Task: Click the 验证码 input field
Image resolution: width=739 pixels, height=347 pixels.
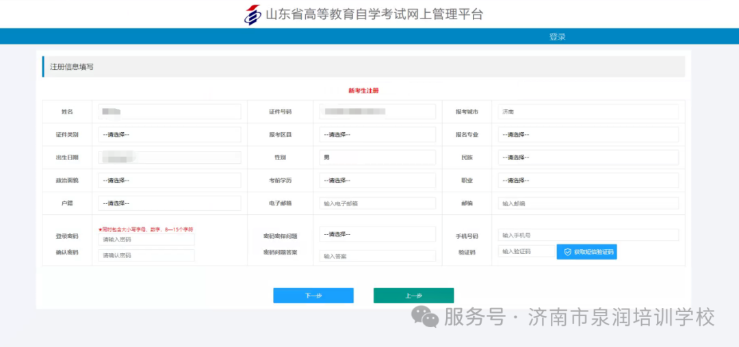Action: pos(527,251)
